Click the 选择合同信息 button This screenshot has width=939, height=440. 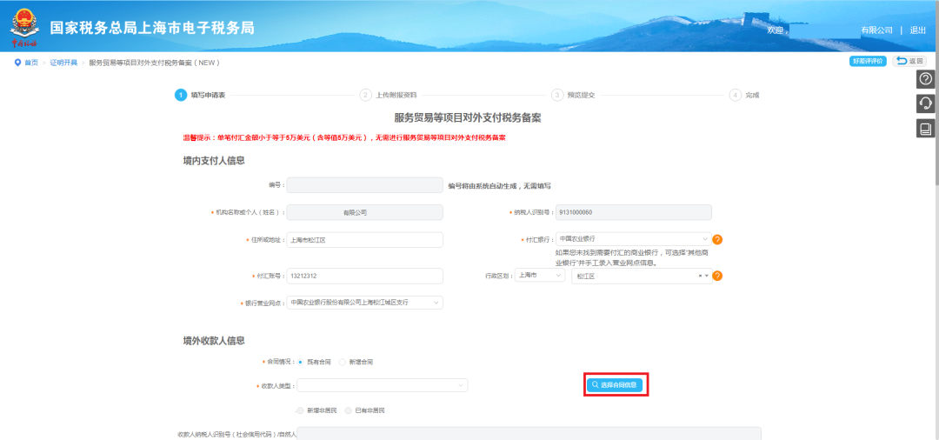[x=615, y=385]
